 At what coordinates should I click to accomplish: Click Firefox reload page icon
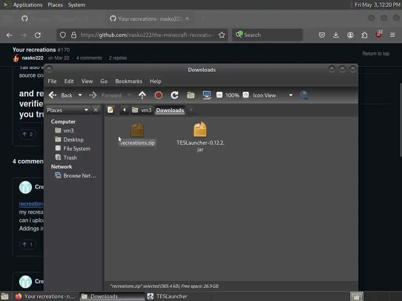coord(38,35)
